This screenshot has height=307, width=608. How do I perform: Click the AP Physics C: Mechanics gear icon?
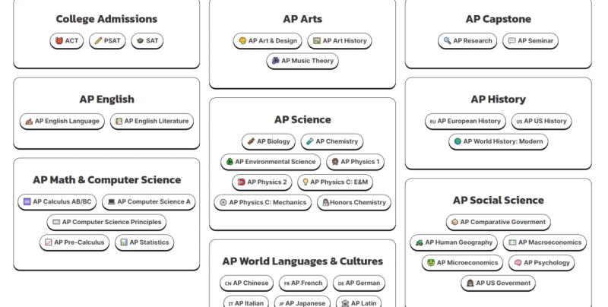pos(223,202)
